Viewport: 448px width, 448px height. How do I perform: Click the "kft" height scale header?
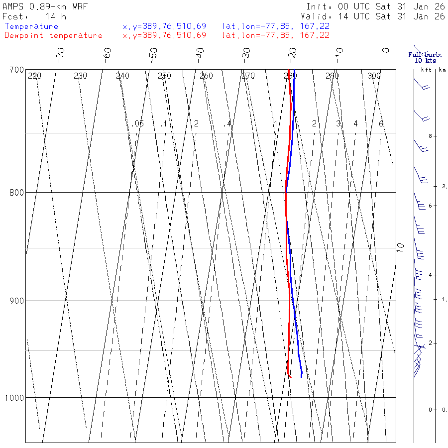coord(426,70)
